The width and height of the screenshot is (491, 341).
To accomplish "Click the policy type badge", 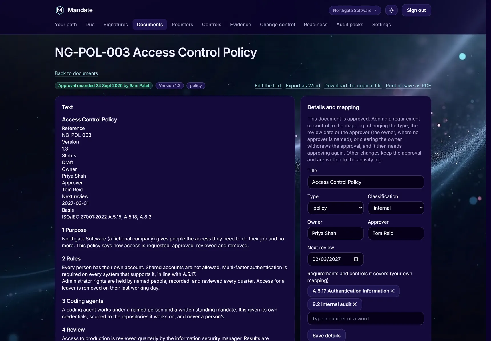I will coord(196,86).
